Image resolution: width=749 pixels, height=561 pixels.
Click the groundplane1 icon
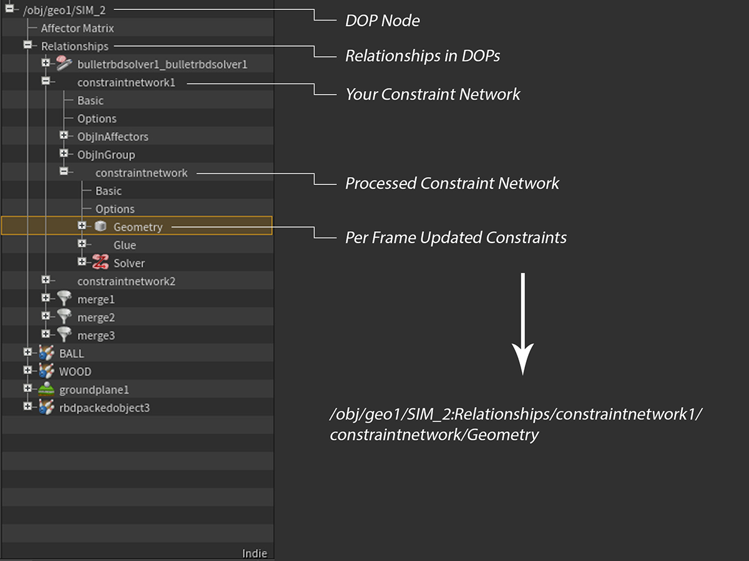click(x=46, y=390)
